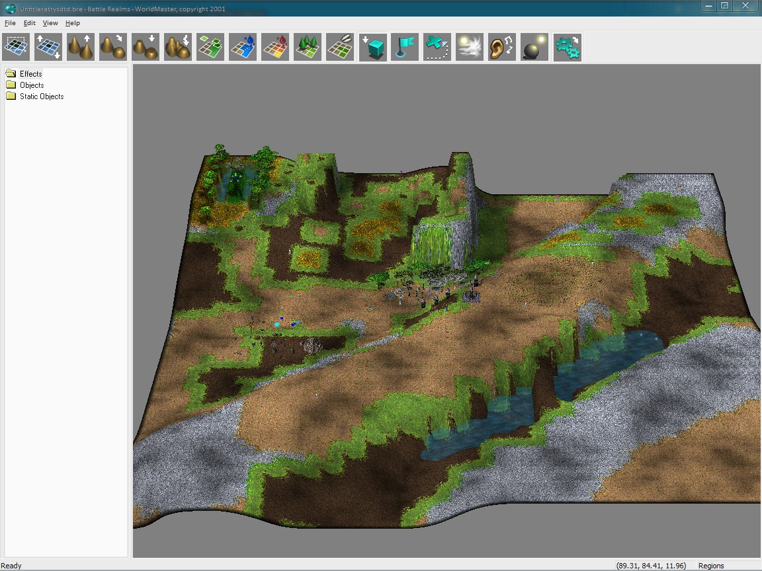The height and width of the screenshot is (571, 762).
Task: Select the rice/seed field tile tool
Action: [340, 47]
